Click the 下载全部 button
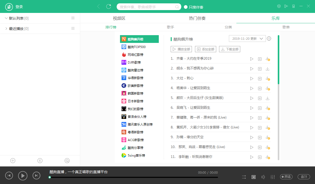 (230, 49)
